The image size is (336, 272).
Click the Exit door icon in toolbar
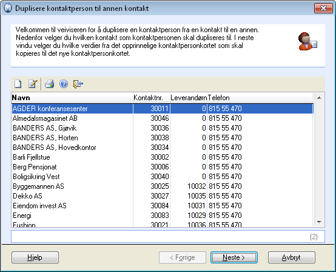coord(78,84)
